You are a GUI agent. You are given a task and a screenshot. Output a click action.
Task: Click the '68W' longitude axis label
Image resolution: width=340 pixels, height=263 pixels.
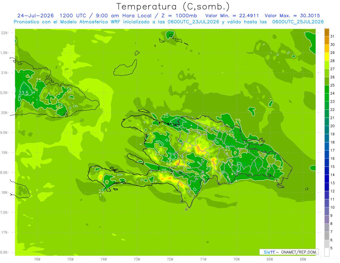click(303, 259)
